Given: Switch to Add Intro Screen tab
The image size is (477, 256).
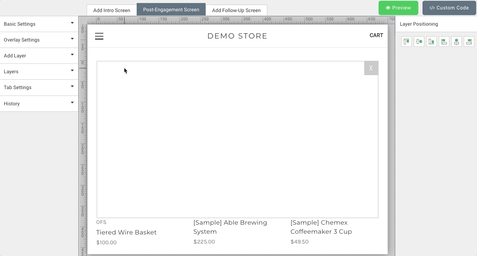Looking at the screenshot, I should pyautogui.click(x=112, y=10).
